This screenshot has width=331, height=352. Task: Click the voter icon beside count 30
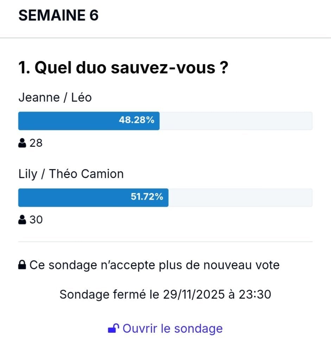22,220
